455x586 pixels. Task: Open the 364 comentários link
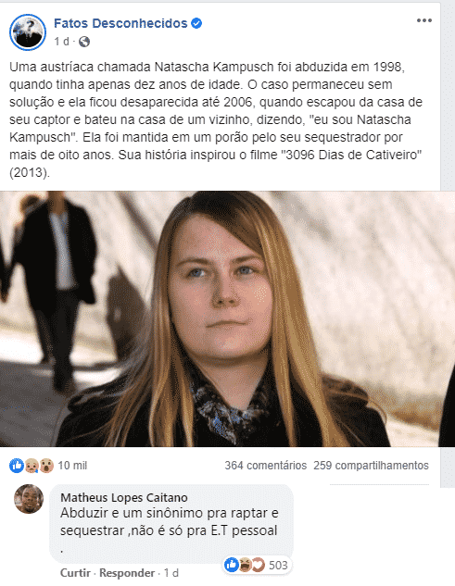coord(265,466)
